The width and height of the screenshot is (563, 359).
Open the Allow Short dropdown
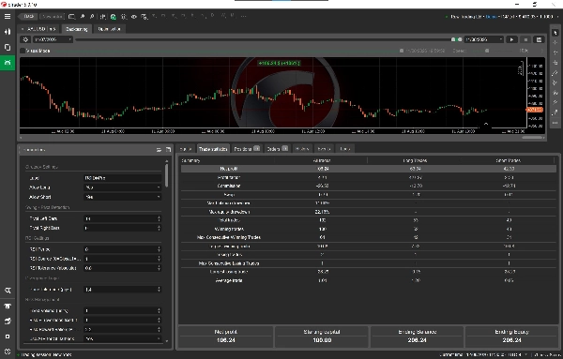[122, 197]
